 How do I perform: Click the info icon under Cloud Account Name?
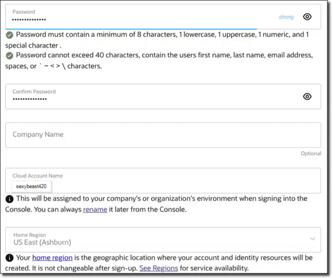[9, 199]
